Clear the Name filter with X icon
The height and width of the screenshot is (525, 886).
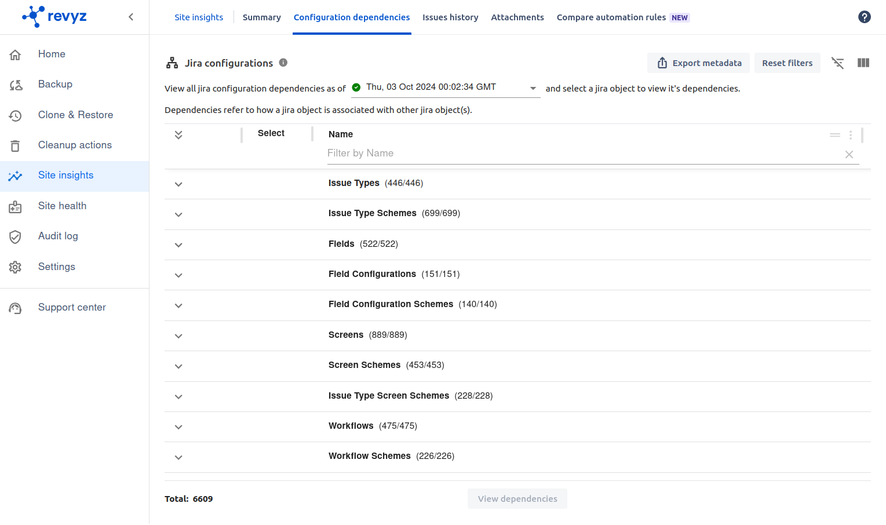pos(849,154)
